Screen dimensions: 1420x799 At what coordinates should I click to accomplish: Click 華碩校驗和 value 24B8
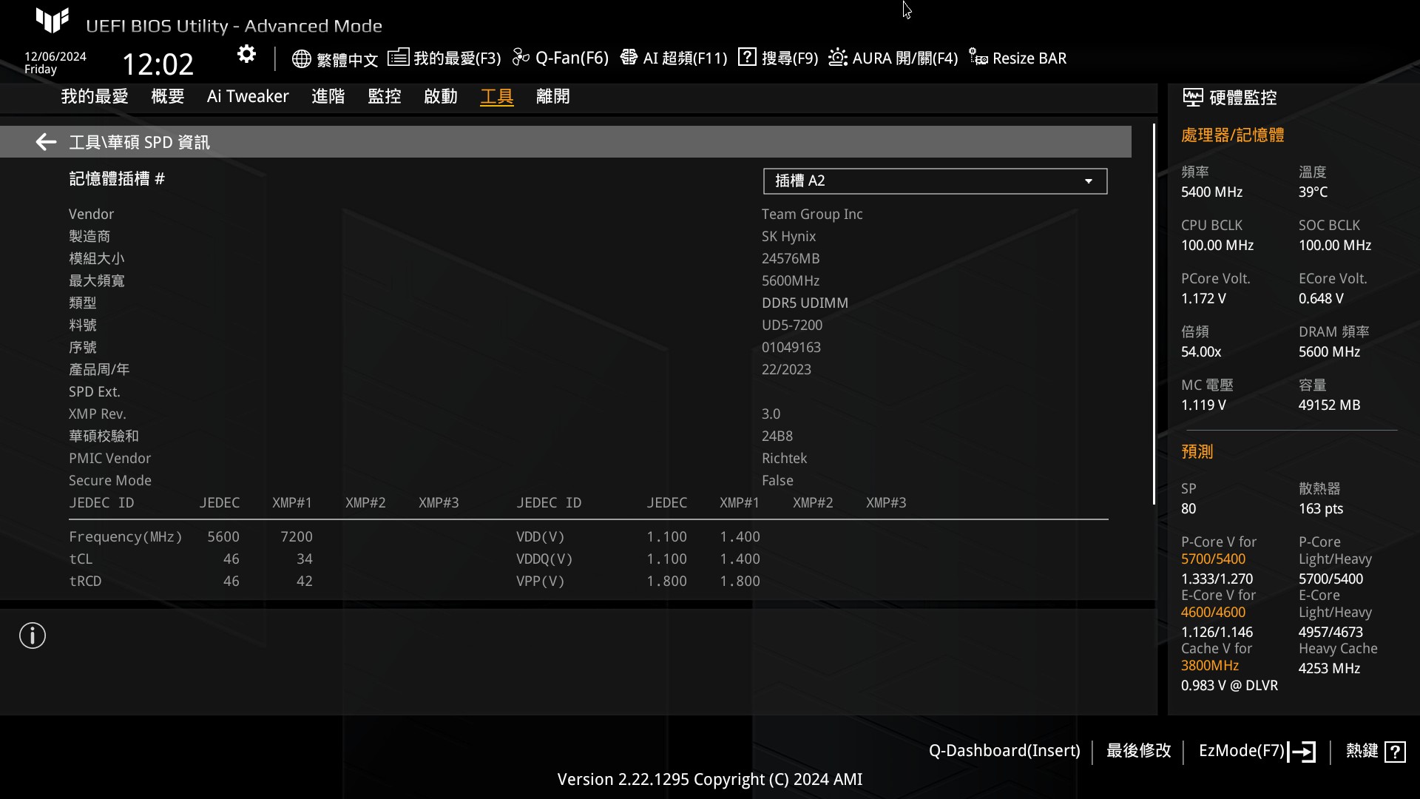tap(777, 436)
